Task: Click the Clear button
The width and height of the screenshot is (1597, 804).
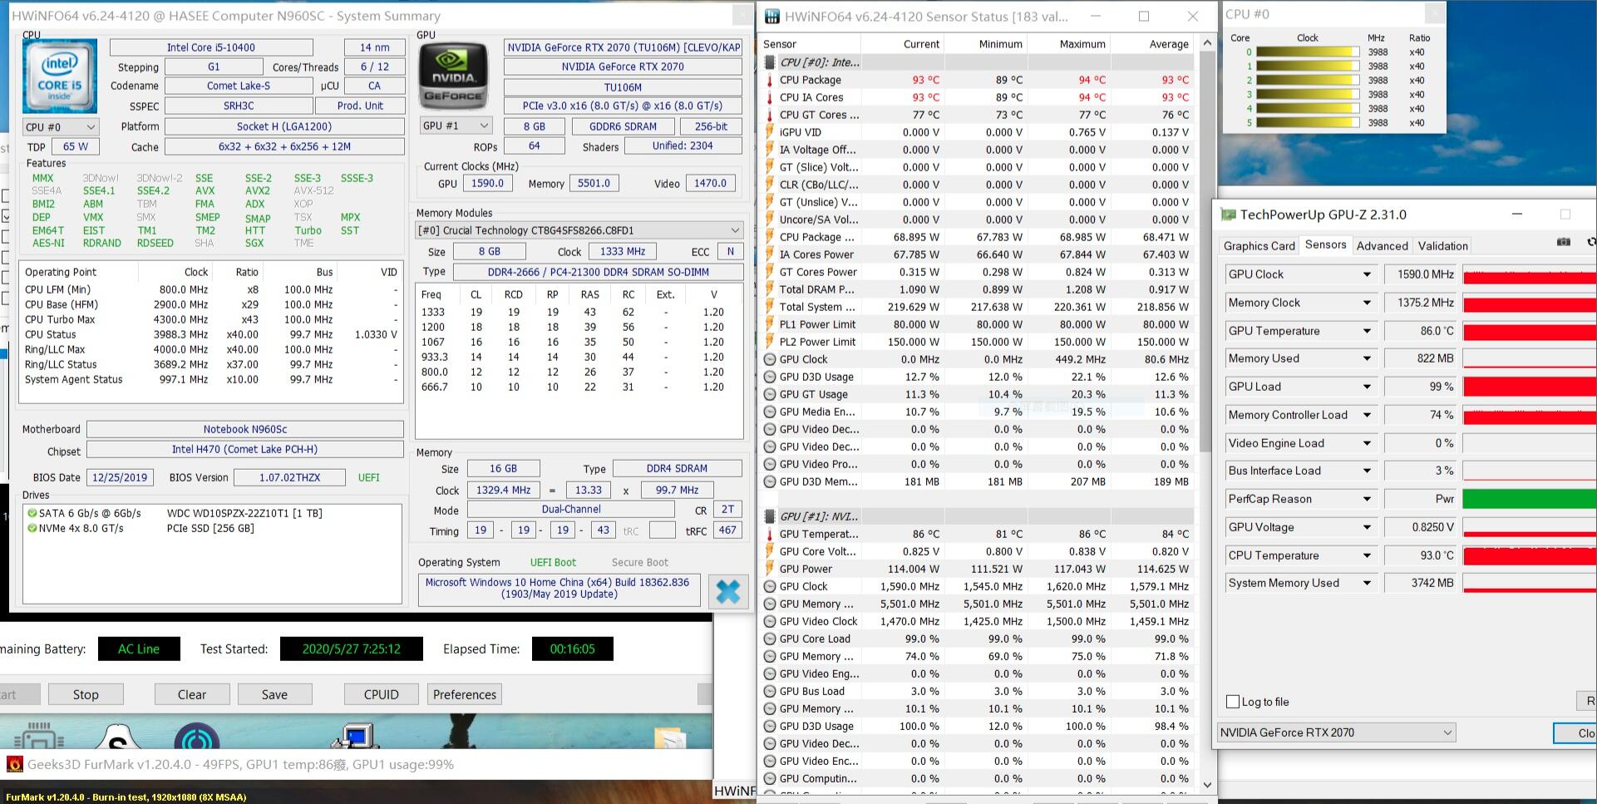Action: click(x=192, y=695)
